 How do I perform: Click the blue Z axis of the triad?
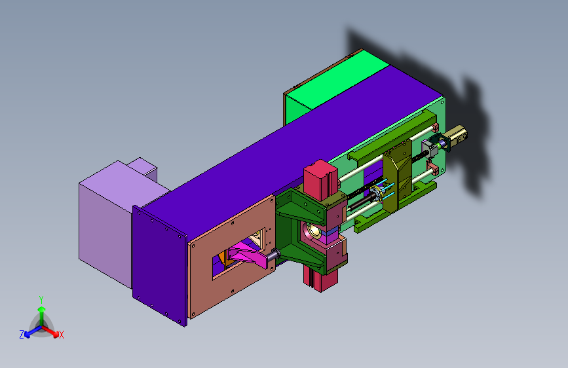pos(33,332)
